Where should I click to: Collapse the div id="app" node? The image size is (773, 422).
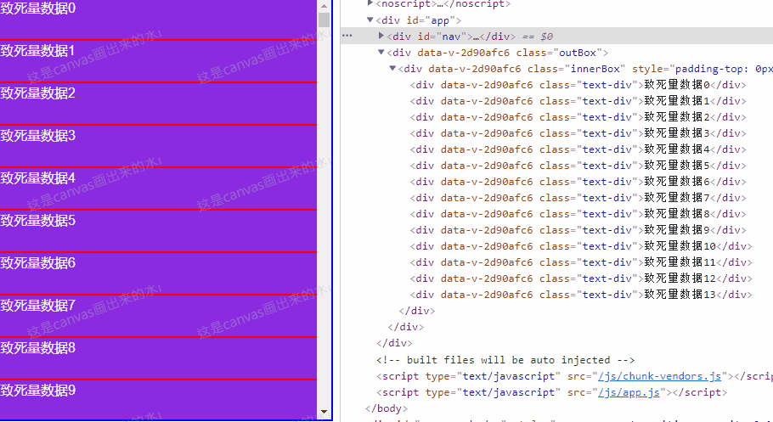click(x=370, y=20)
